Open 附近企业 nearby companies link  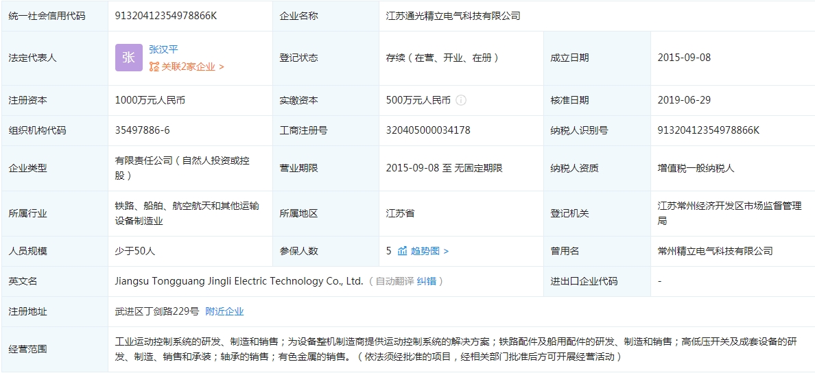(224, 311)
